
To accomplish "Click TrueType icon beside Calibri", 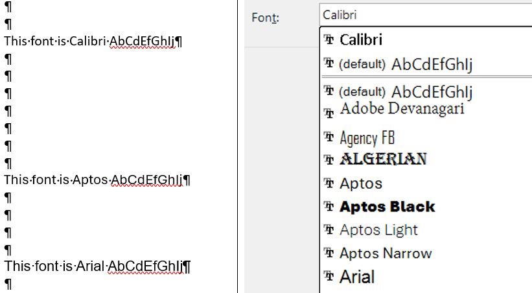I will [x=329, y=40].
